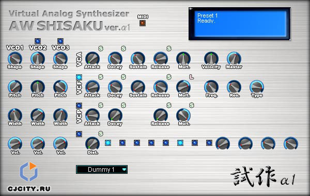This screenshot has height=196, width=310.
Task: Click the Master volume knob
Action: pos(234,59)
